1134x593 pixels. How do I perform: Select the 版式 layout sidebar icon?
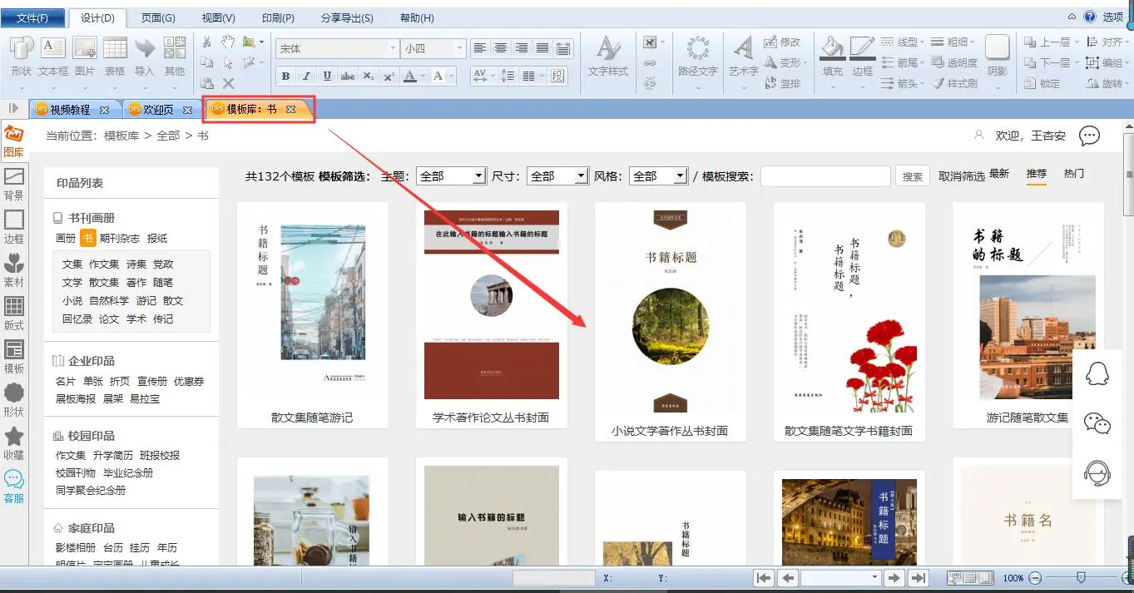(x=14, y=314)
